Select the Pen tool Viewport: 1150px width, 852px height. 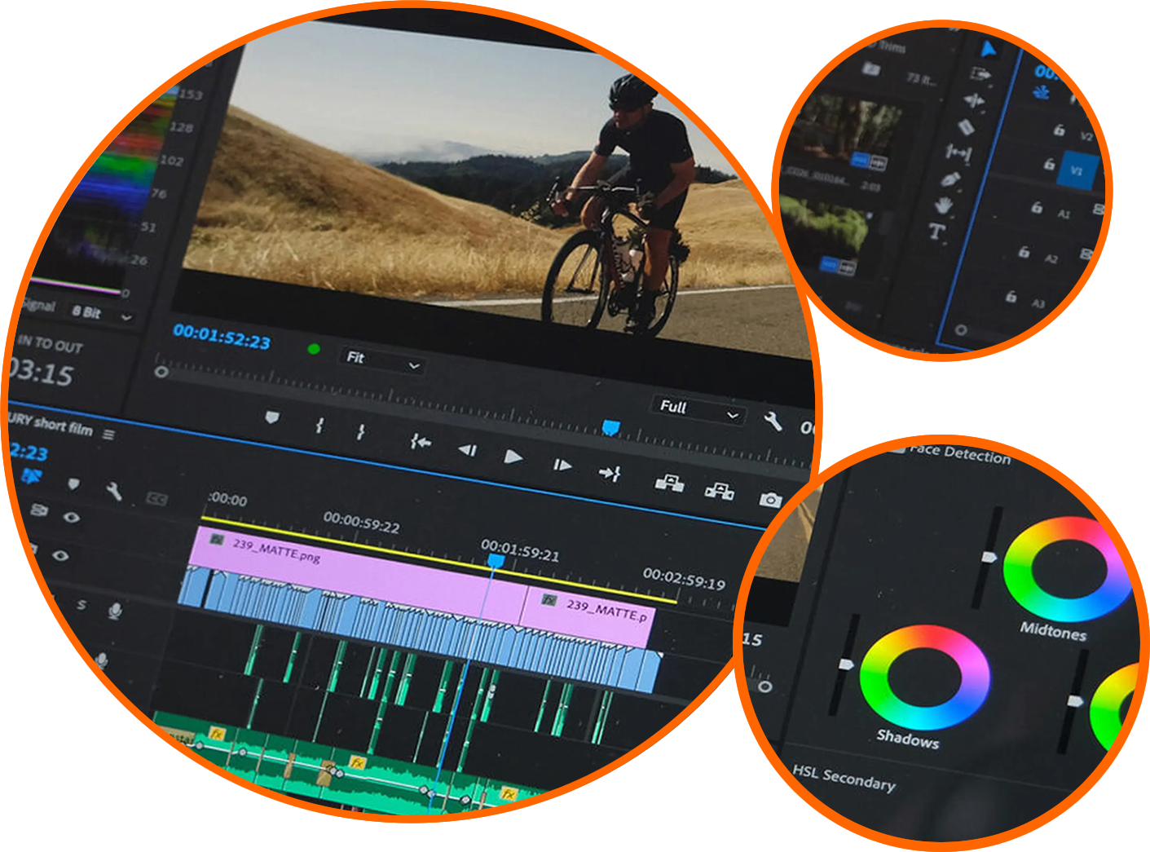950,179
